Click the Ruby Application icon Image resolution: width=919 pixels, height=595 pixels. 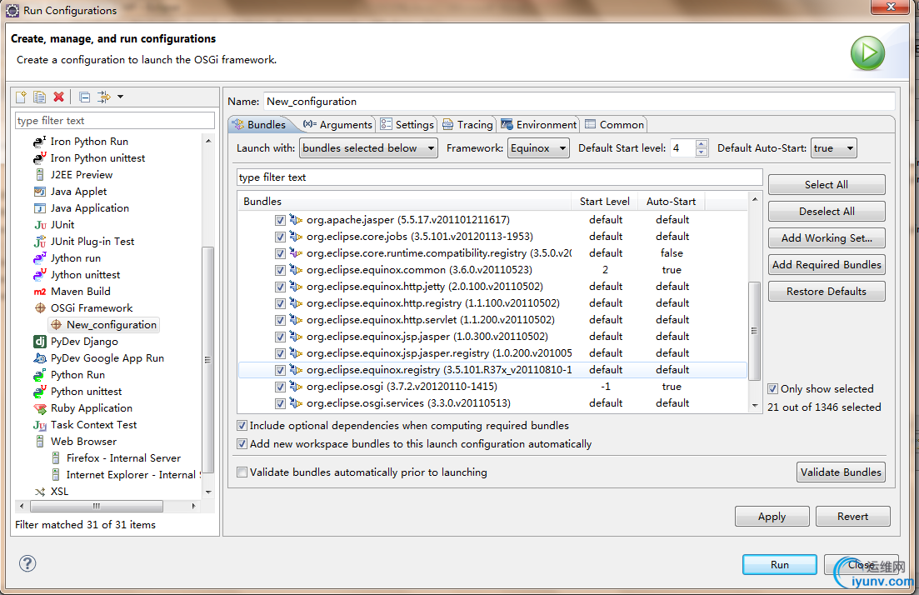click(40, 408)
